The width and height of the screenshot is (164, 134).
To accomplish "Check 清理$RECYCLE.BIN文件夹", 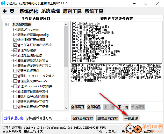I will [15, 76].
